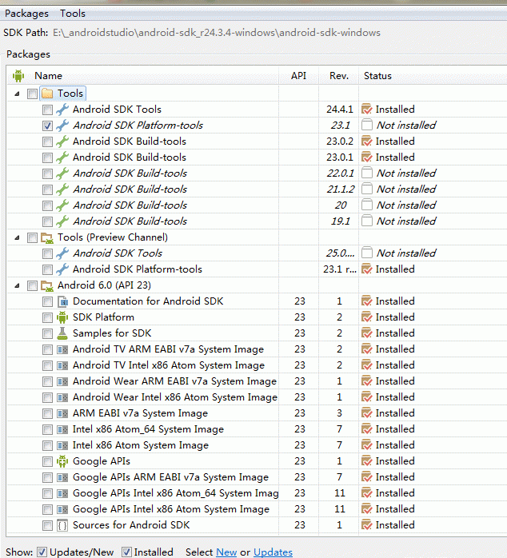Check the Intel x86 Atom_64 System Image checkbox
The width and height of the screenshot is (507, 558).
[48, 429]
